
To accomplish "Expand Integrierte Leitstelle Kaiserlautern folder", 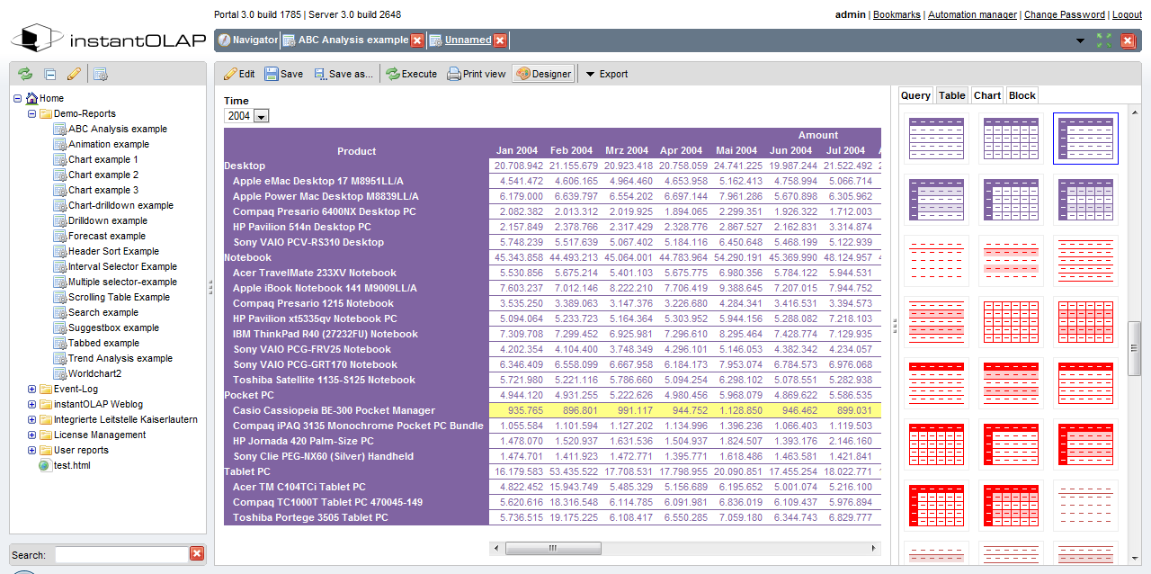I will pyautogui.click(x=32, y=419).
